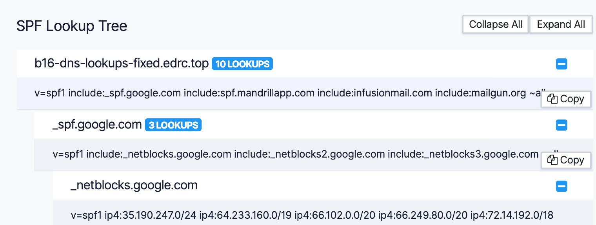Click the Collapse All button
Screen dimensions: 596x225
click(496, 24)
